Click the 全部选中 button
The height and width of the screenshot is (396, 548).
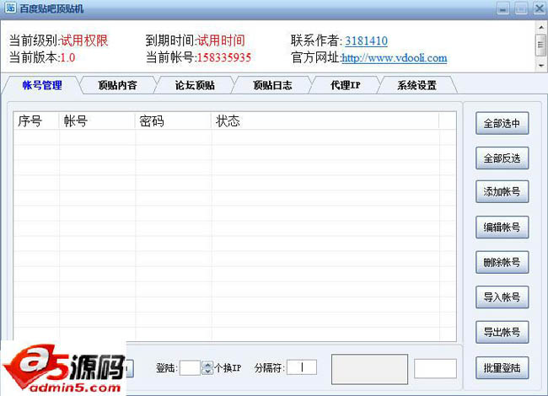tap(502, 123)
